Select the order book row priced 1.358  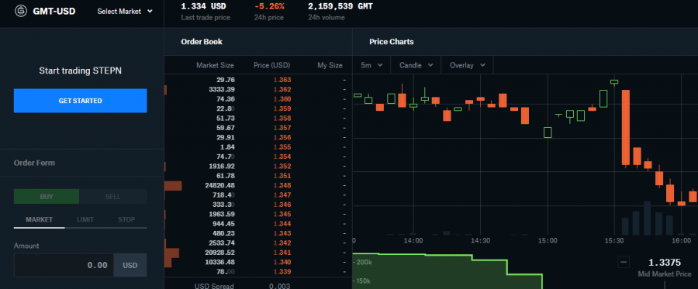(x=258, y=119)
